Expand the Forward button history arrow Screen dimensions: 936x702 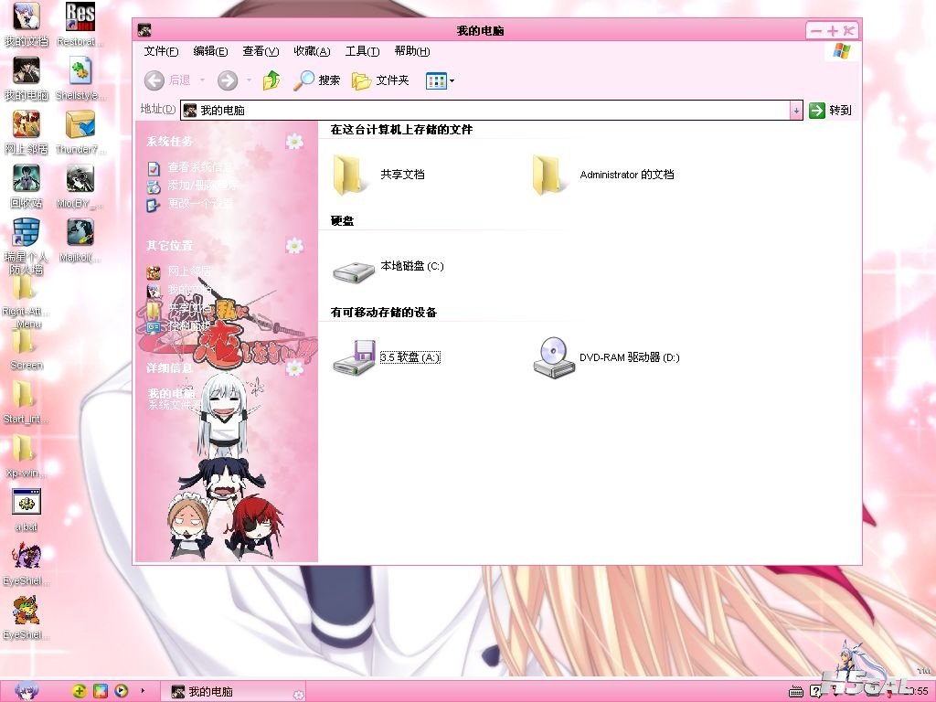point(249,80)
